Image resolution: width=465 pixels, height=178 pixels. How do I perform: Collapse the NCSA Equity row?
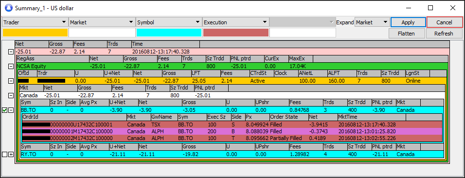click(x=11, y=66)
